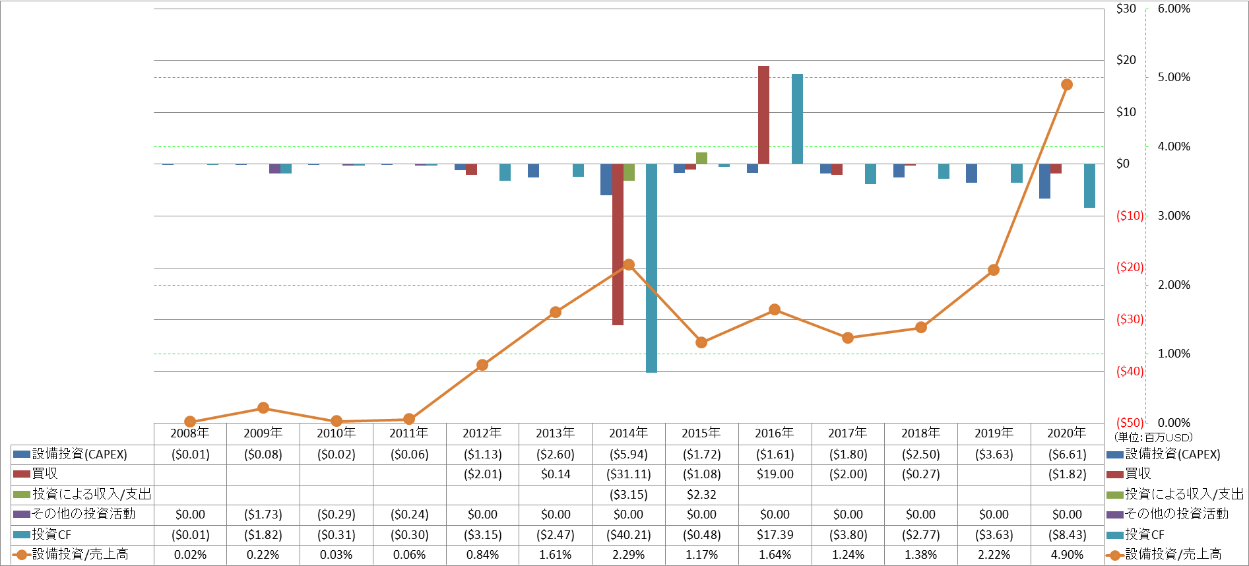Click the blue 2020 CAPEX bar
The image size is (1249, 566).
[x=1044, y=181]
